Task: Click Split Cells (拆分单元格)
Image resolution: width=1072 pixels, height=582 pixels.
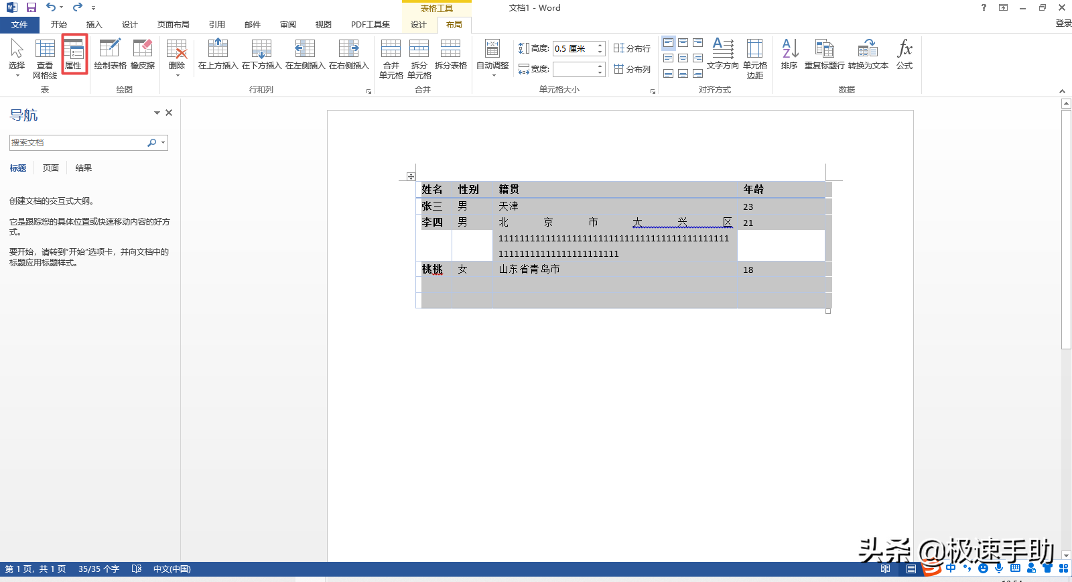Action: pos(419,59)
